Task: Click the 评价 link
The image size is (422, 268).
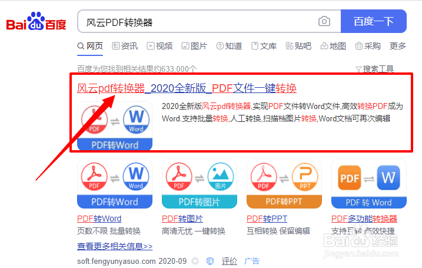Action: 230,261
